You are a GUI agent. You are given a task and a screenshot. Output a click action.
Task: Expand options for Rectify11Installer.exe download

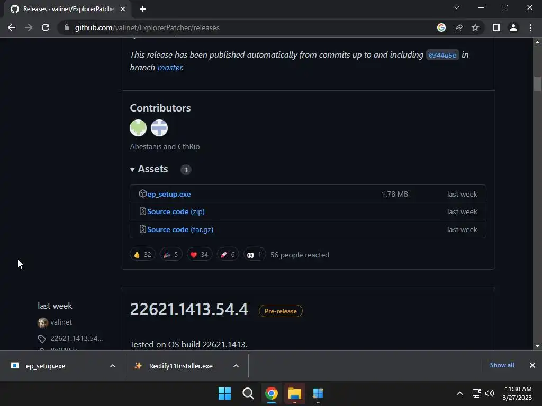[236, 366]
